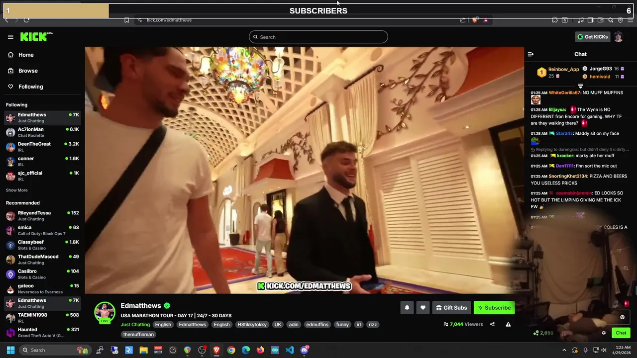Open browser extensions puzzle icon
The image size is (637, 358).
pos(554,20)
